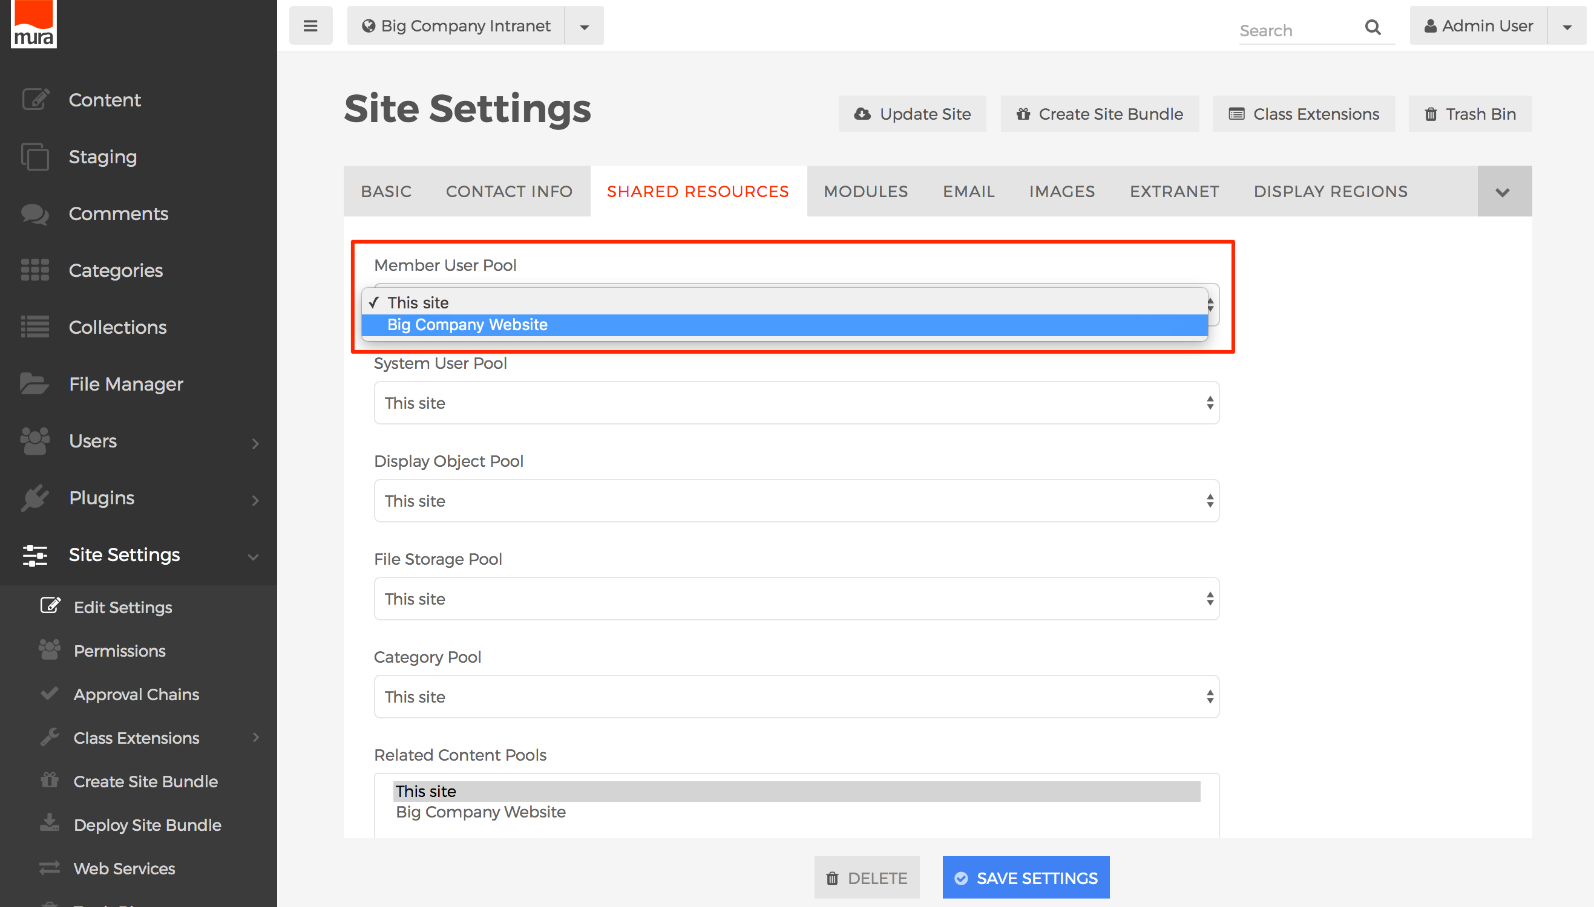Viewport: 1594px width, 907px height.
Task: Toggle the hamburger sidebar menu icon
Action: 310,26
